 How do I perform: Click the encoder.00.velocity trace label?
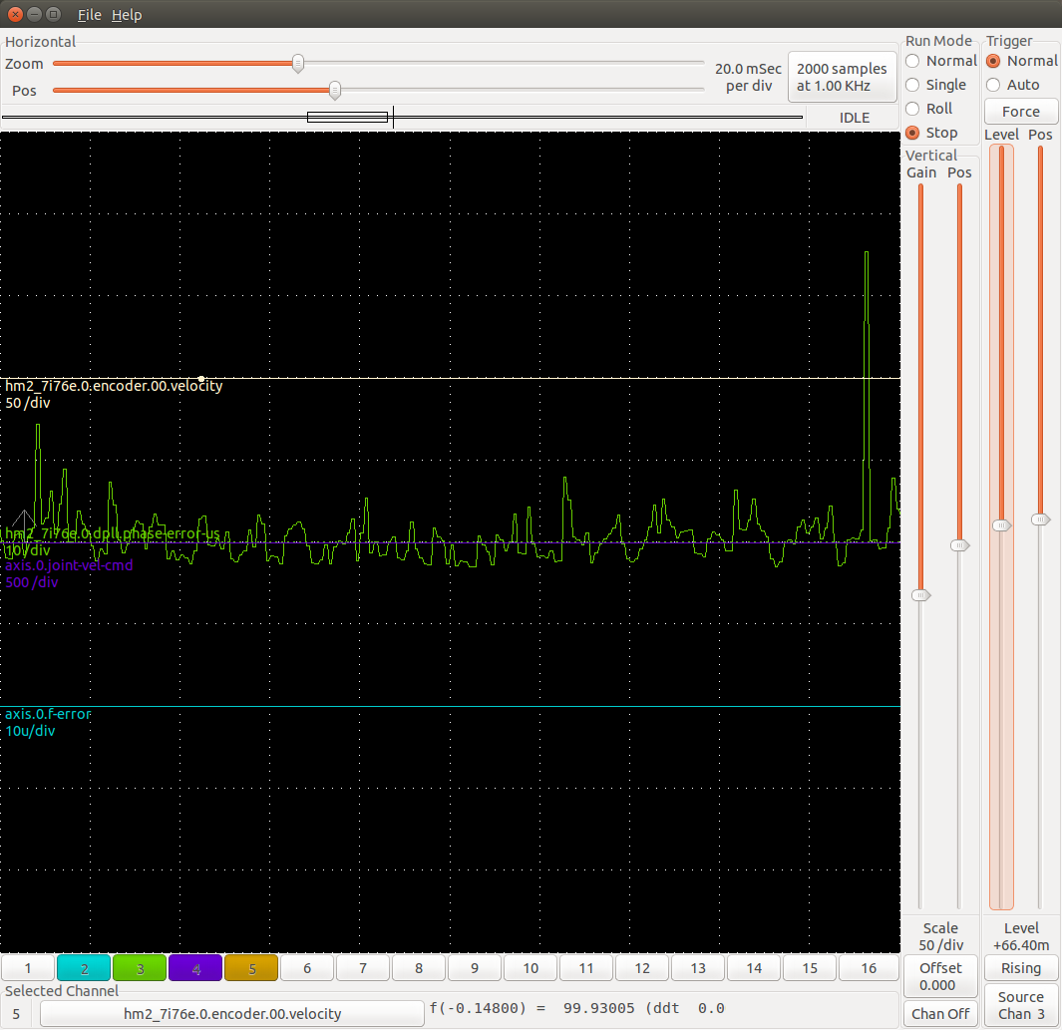tap(114, 386)
